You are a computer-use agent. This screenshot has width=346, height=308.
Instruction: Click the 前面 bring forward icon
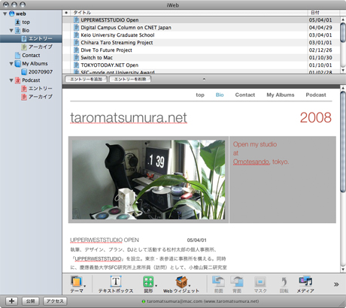[x=218, y=282]
